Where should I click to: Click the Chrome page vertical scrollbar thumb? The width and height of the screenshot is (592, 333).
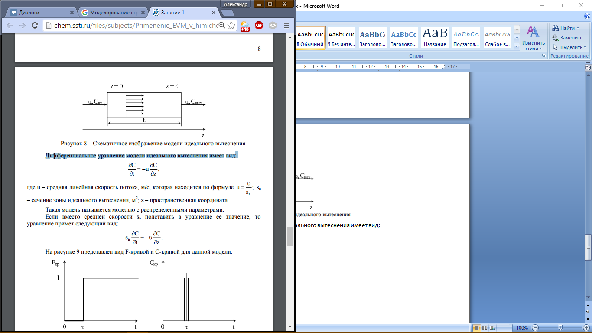click(x=290, y=236)
